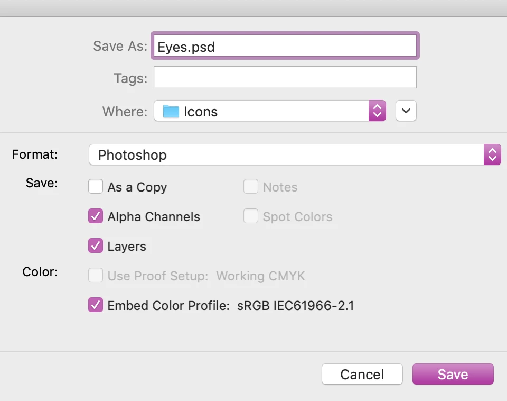507x401 pixels.
Task: Click the As a Copy label text
Action: tap(137, 187)
